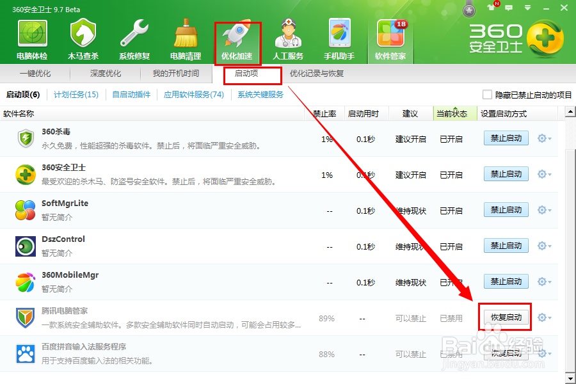Open gear settings dropdown for DszControl
This screenshot has height=384, width=576.
click(x=544, y=246)
